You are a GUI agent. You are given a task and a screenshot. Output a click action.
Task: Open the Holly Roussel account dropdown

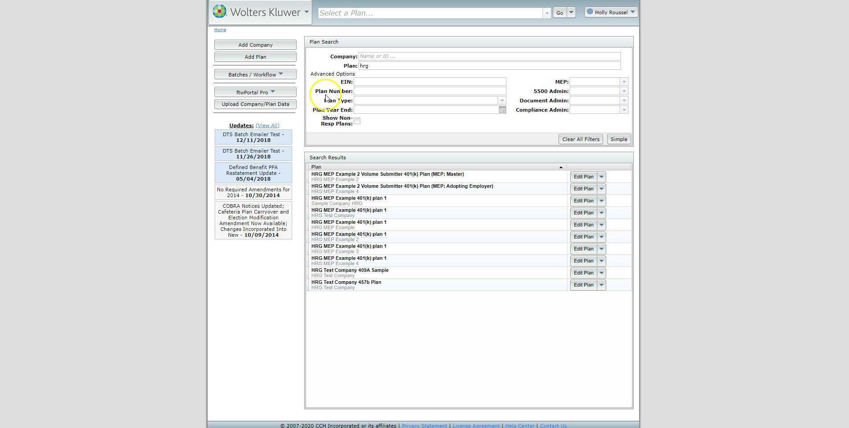click(633, 12)
